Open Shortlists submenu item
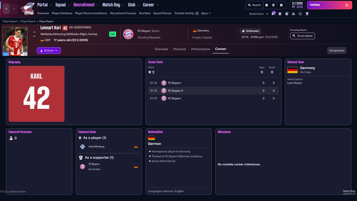 [x=145, y=13]
